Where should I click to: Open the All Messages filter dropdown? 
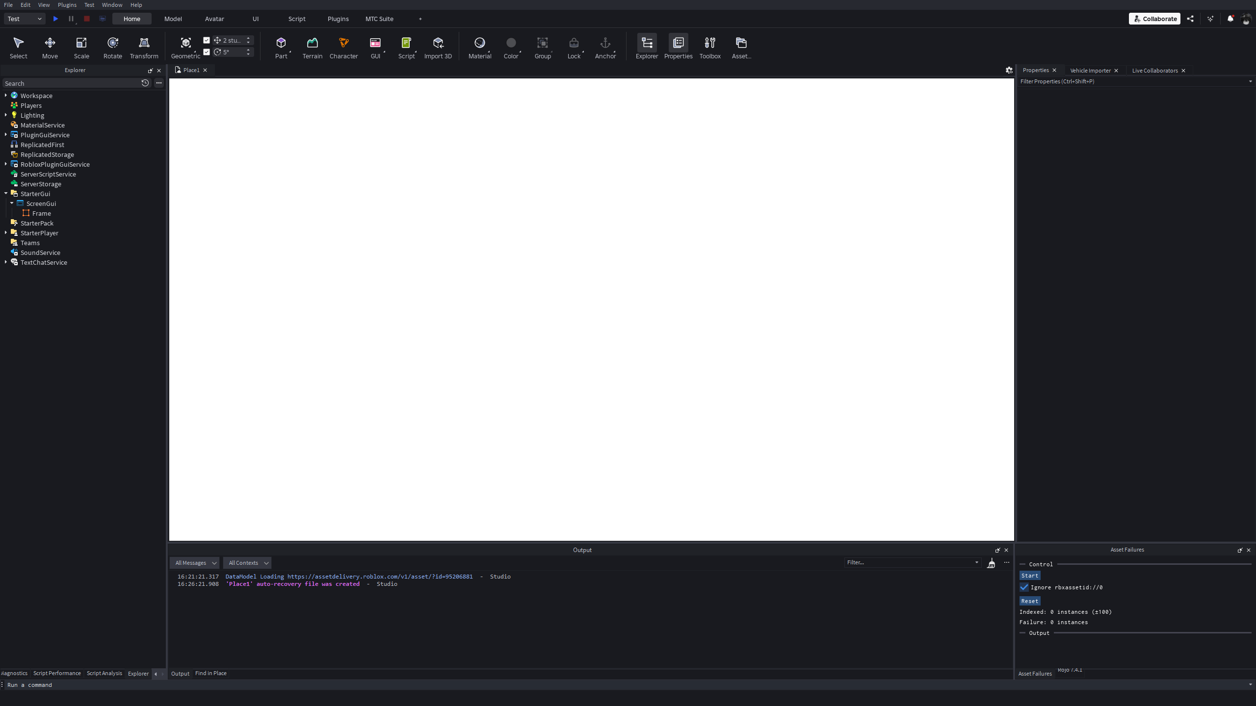coord(194,562)
